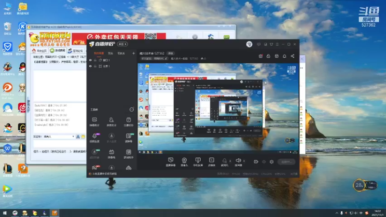Open the anchor task checklist tool
This screenshot has height=217, width=386.
(128, 122)
